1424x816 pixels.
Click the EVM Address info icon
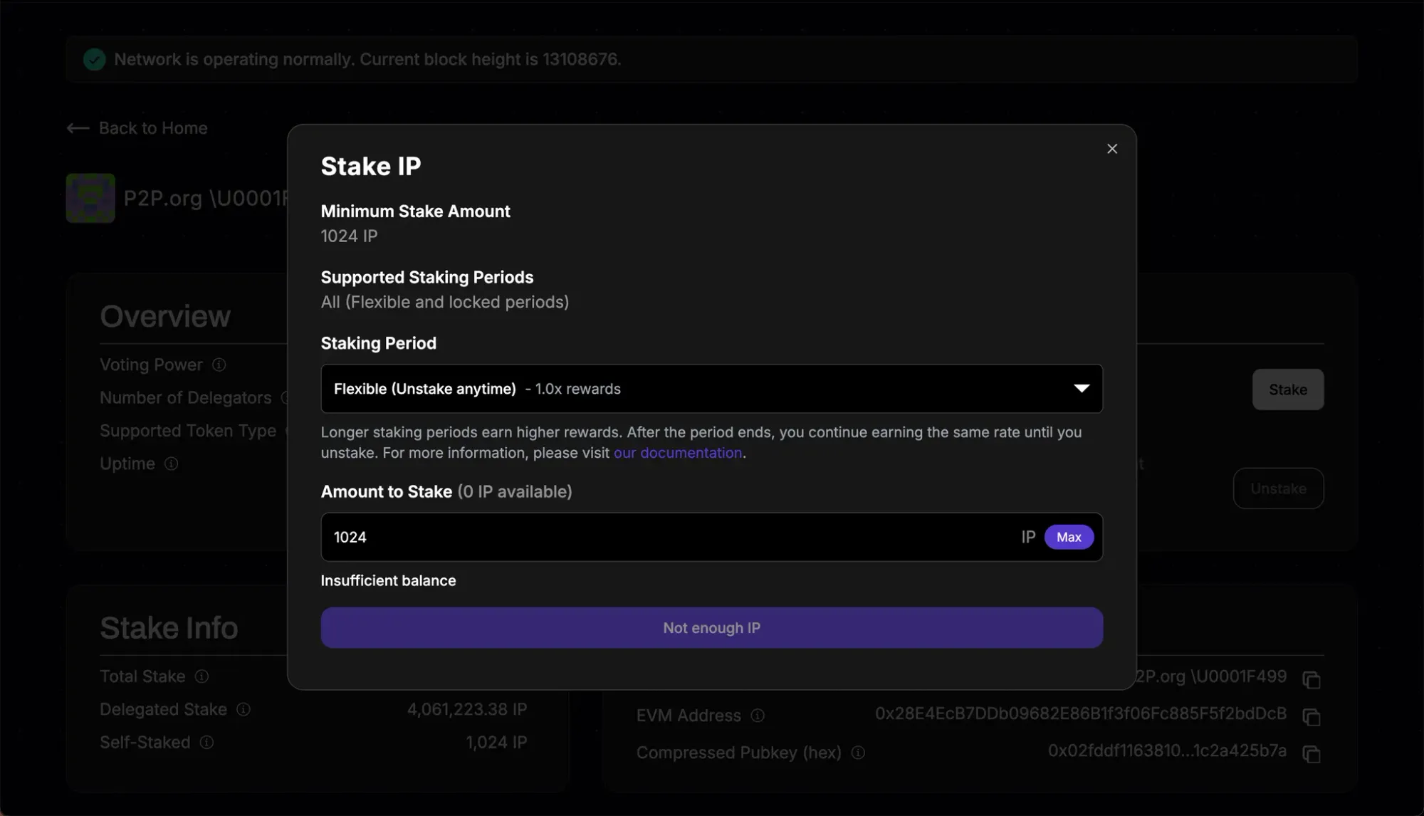click(x=758, y=716)
